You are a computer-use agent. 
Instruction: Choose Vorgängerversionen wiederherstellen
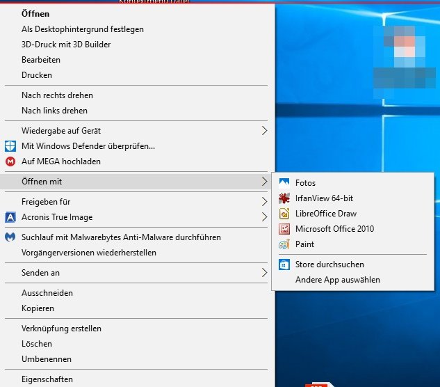pyautogui.click(x=136, y=253)
